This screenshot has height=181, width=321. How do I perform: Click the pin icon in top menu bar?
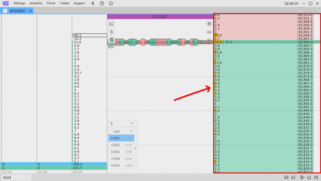pyautogui.click(x=93, y=3)
